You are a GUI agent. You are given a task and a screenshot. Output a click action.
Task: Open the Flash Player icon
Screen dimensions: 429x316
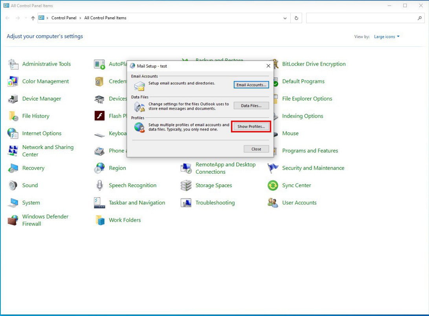pyautogui.click(x=99, y=116)
